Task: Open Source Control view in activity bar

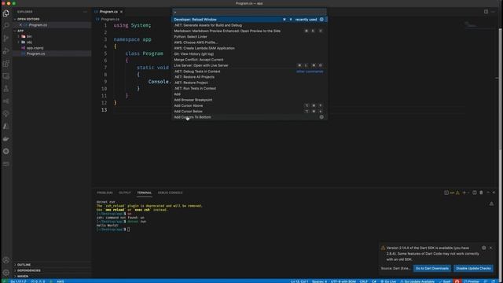Action: pos(6,39)
